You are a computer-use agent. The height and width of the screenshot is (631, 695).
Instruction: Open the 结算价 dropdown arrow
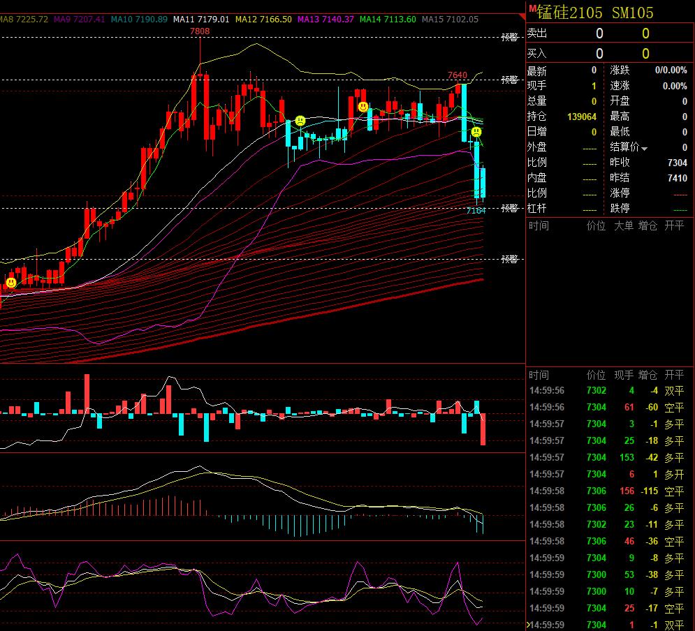coord(645,149)
